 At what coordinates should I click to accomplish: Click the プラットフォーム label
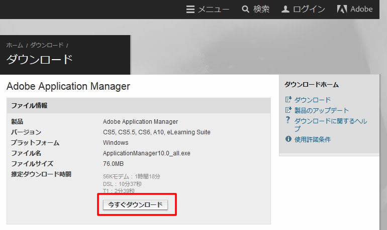pos(35,143)
